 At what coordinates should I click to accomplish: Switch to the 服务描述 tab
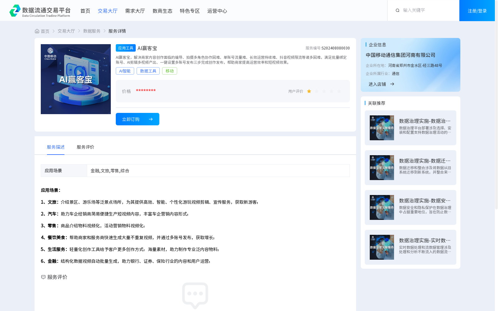point(56,147)
